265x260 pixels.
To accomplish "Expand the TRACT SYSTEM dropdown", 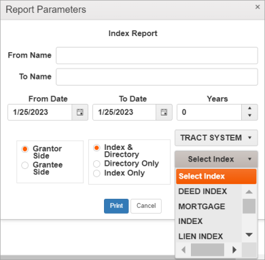I will coord(216,138).
